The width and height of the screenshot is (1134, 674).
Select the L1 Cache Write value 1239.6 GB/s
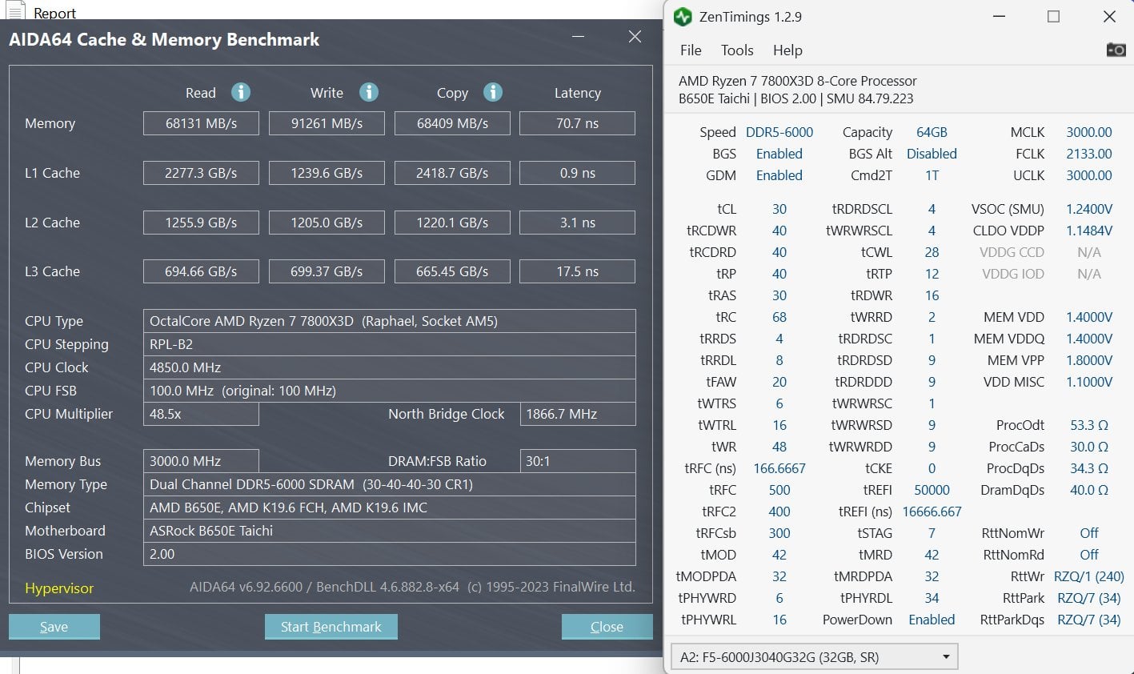click(327, 173)
